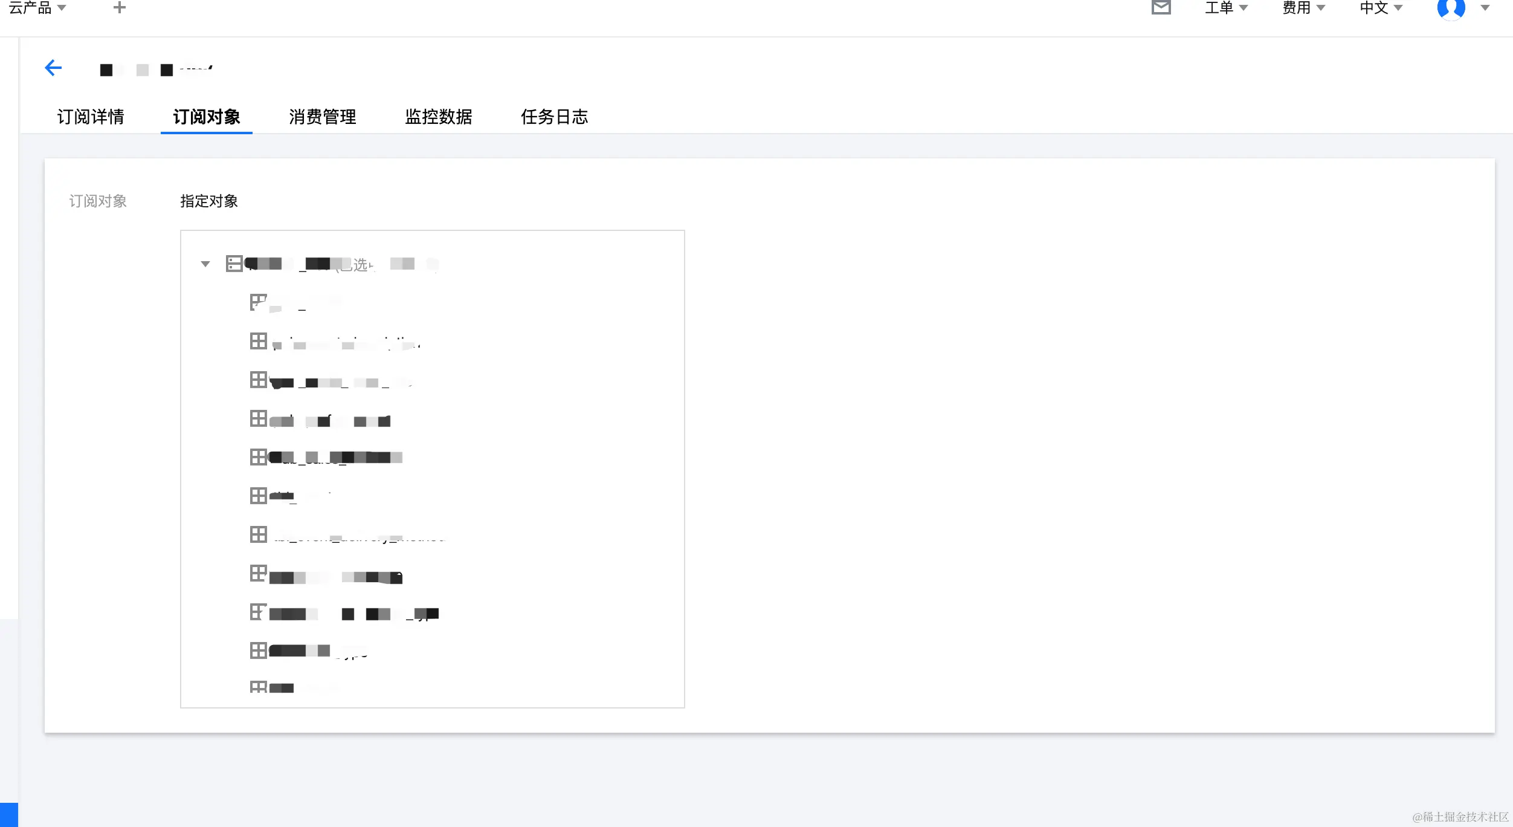Open the 监控数据 tab

[x=438, y=117]
